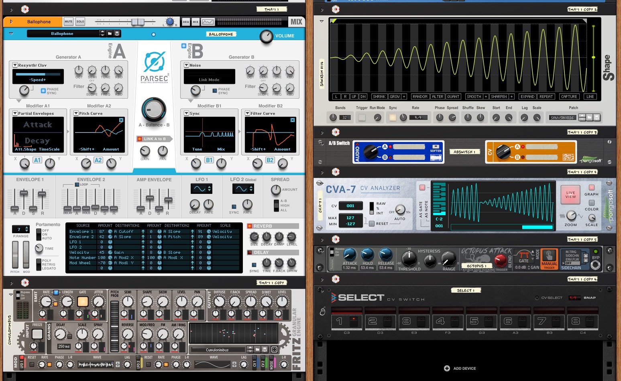Open LFO 1 waveform selector
This screenshot has height=381, width=621.
point(202,188)
